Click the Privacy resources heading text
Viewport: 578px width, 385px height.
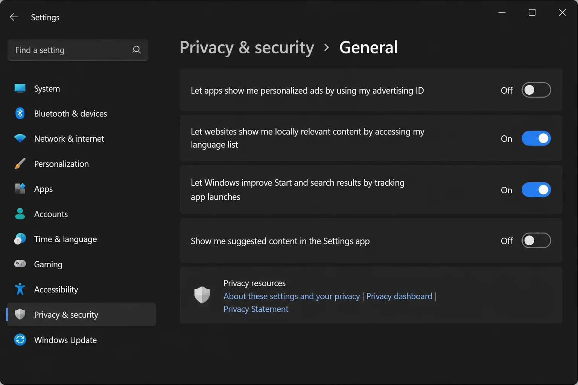click(254, 283)
